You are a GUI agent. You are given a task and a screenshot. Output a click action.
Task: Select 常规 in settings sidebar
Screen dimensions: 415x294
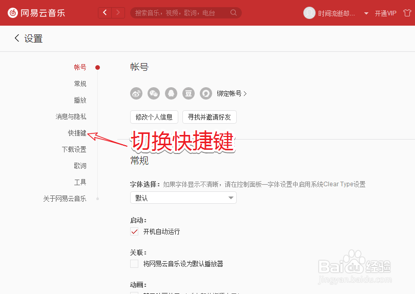tap(80, 84)
